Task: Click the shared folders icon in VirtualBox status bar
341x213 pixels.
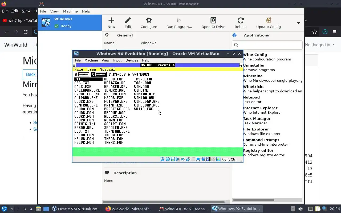Action: (x=193, y=159)
